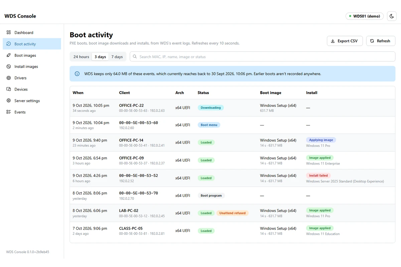This screenshot has height=267, width=401.
Task: Click the circular arrows icon in Refresh
Action: coord(372,41)
